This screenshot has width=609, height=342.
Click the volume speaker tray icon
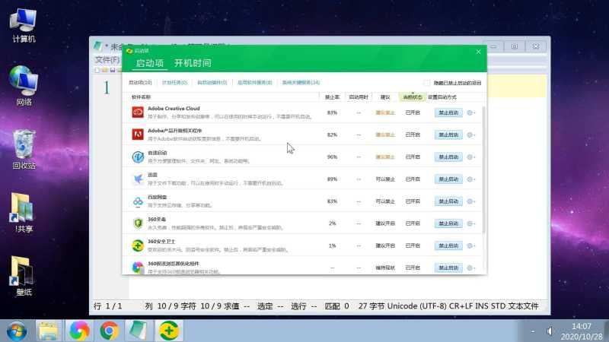[550, 331]
